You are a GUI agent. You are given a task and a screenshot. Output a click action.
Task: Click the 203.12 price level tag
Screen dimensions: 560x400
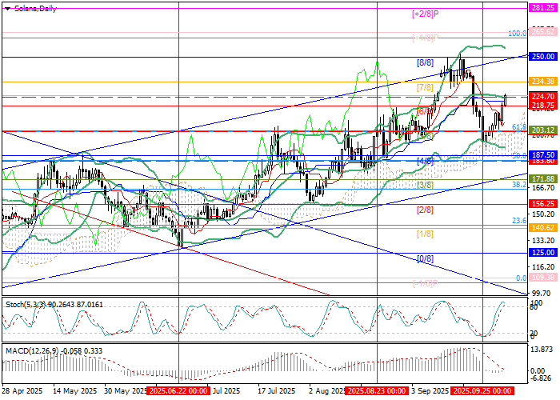coord(543,130)
